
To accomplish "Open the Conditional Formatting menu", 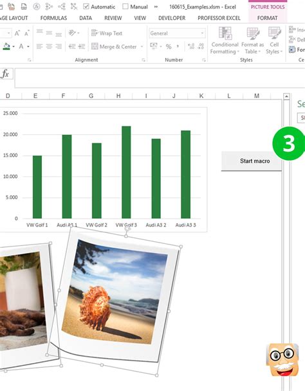I will [225, 41].
